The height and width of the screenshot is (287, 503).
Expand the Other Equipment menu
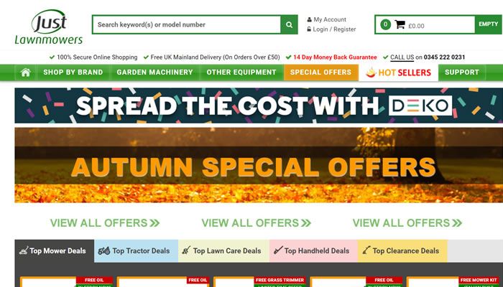pyautogui.click(x=241, y=72)
